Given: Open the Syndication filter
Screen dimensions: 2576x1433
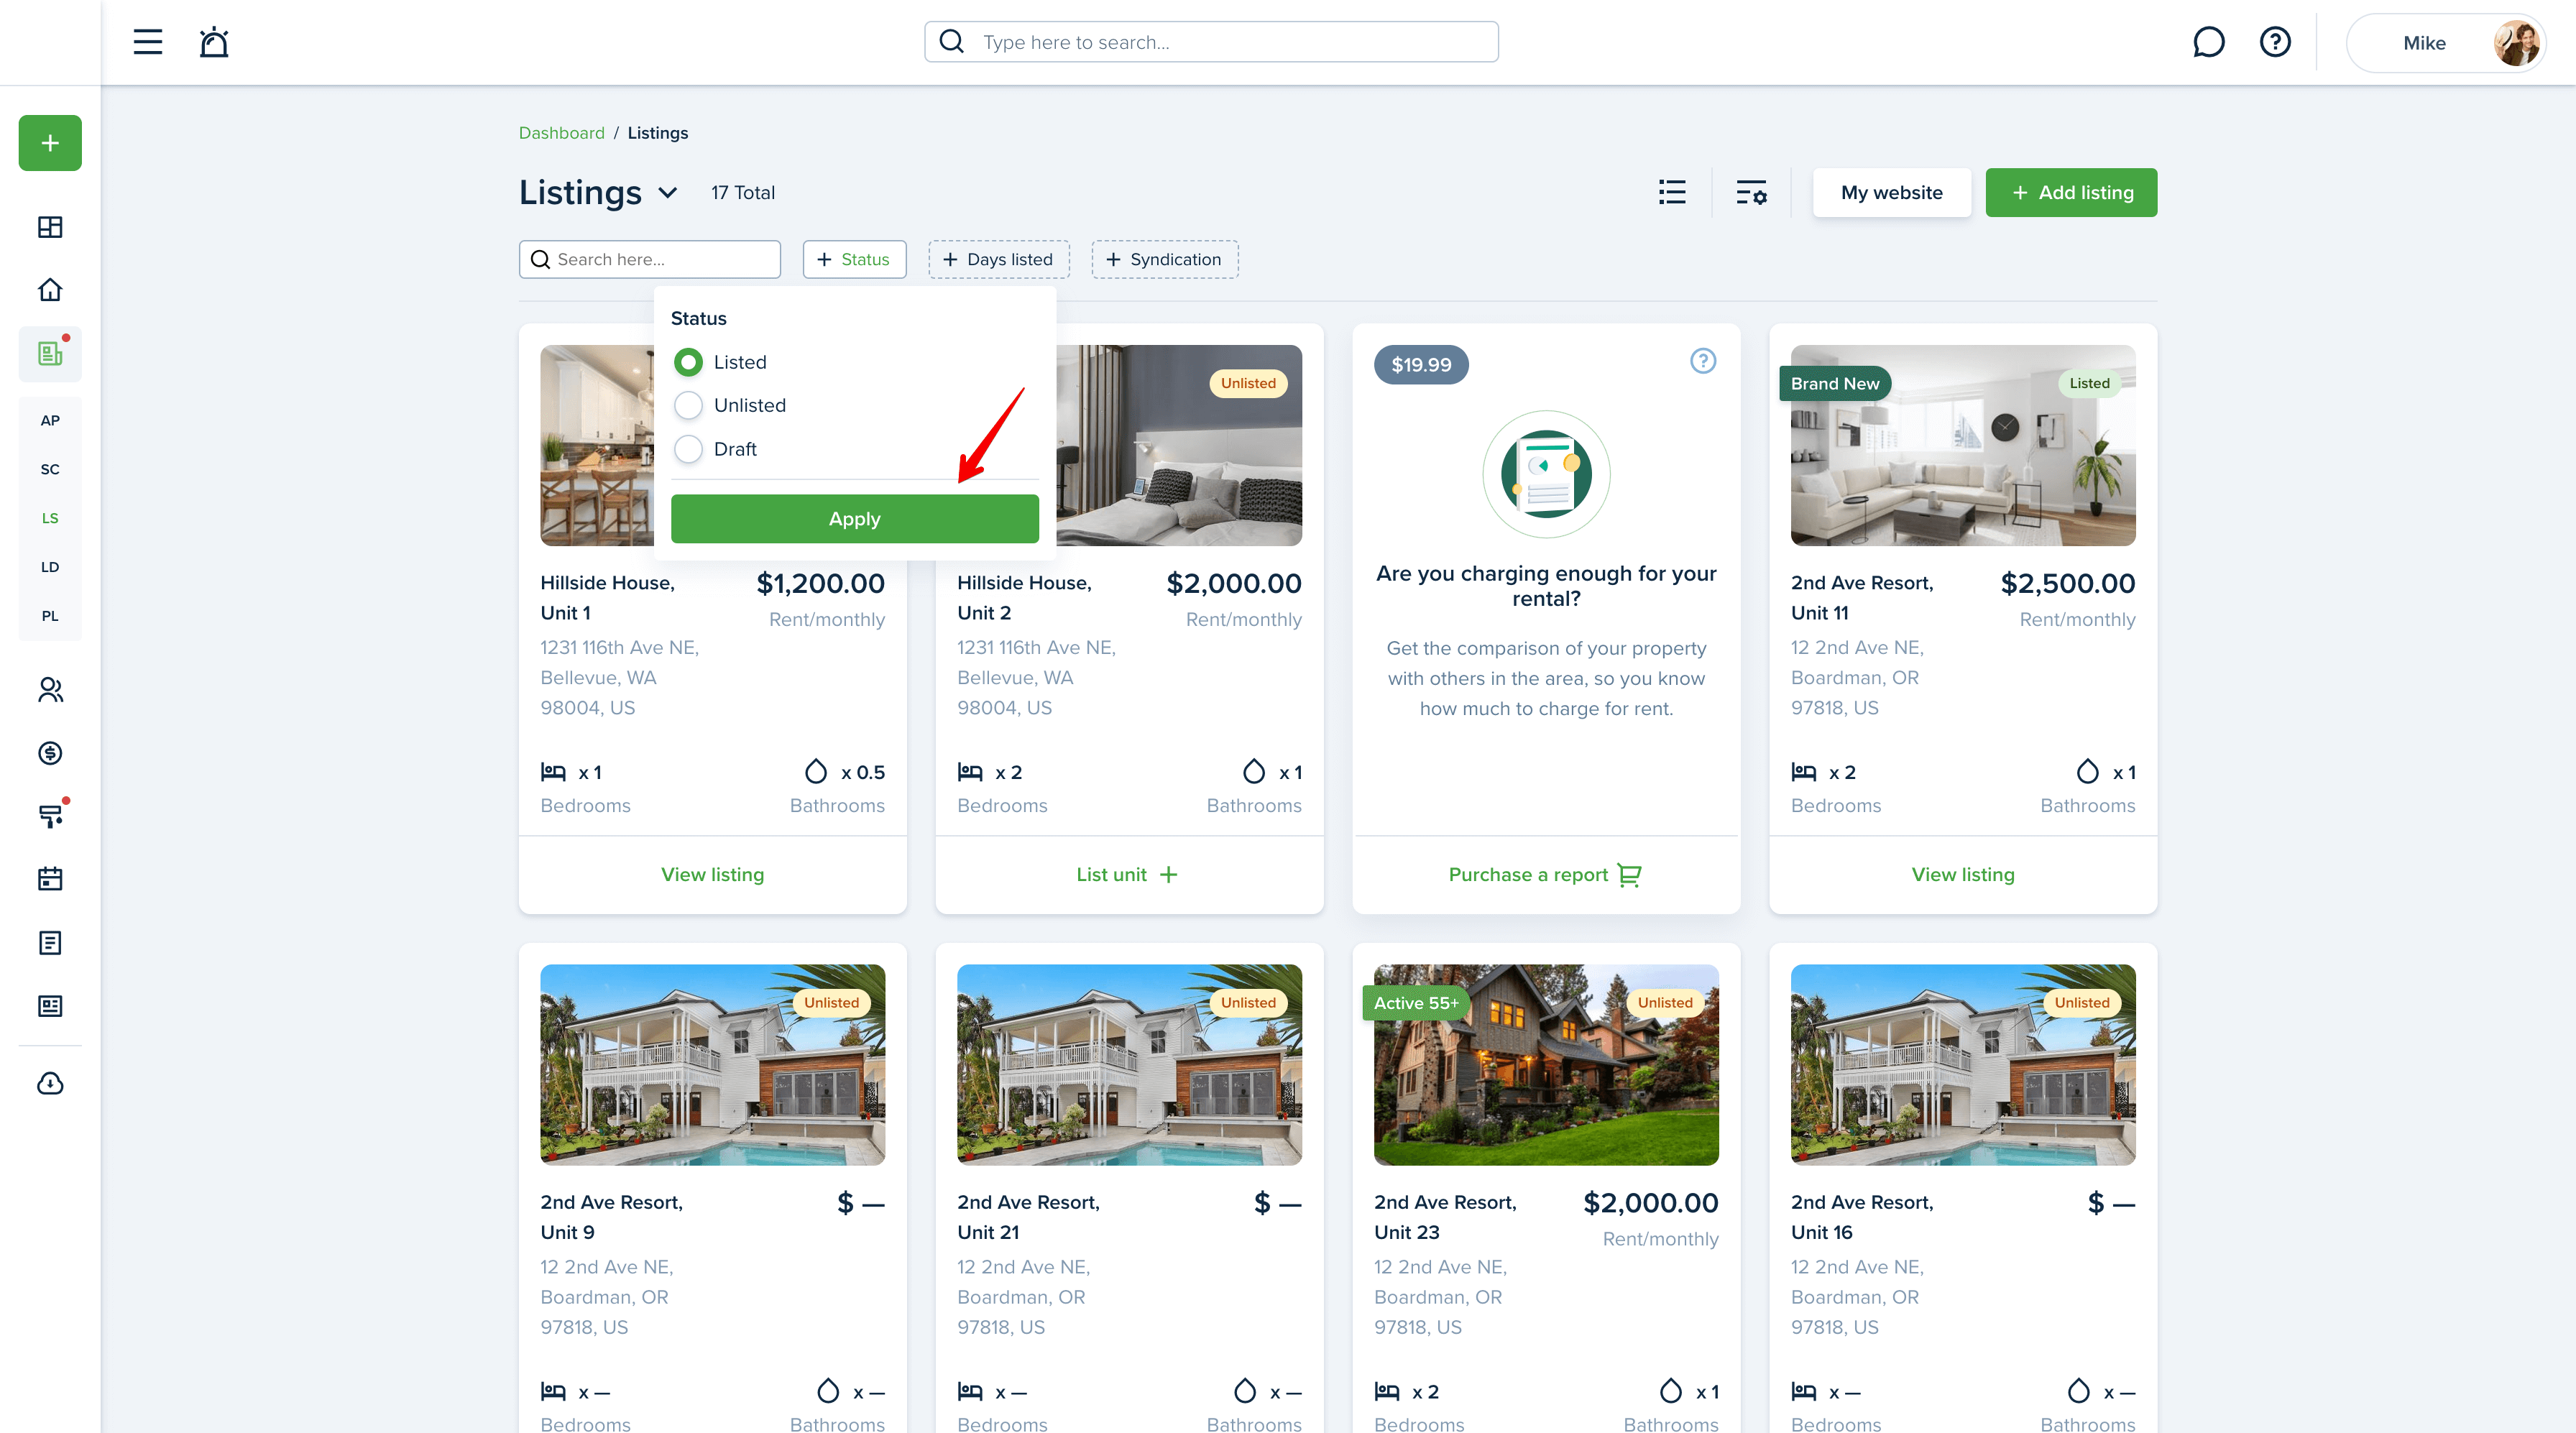Looking at the screenshot, I should point(1164,259).
